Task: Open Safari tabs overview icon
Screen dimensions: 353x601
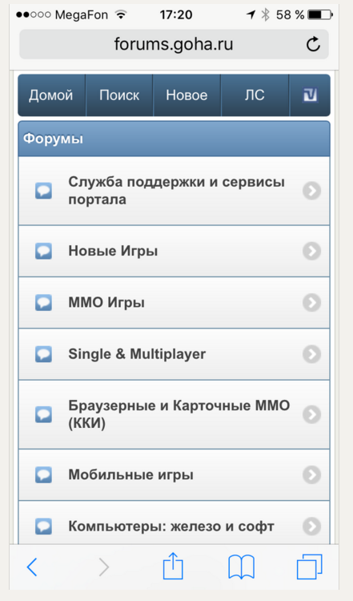Action: coord(309,567)
